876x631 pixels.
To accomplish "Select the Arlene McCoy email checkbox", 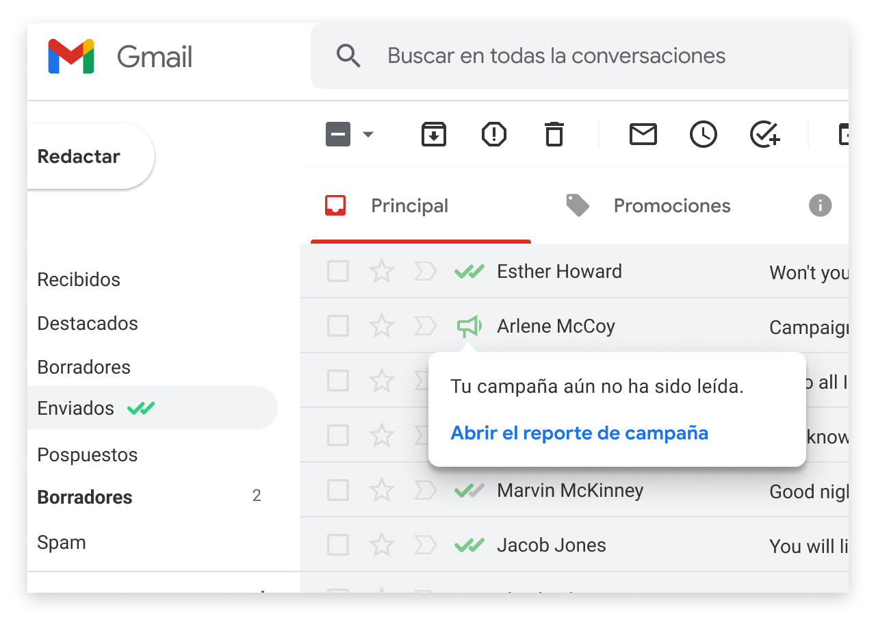I will pyautogui.click(x=337, y=326).
